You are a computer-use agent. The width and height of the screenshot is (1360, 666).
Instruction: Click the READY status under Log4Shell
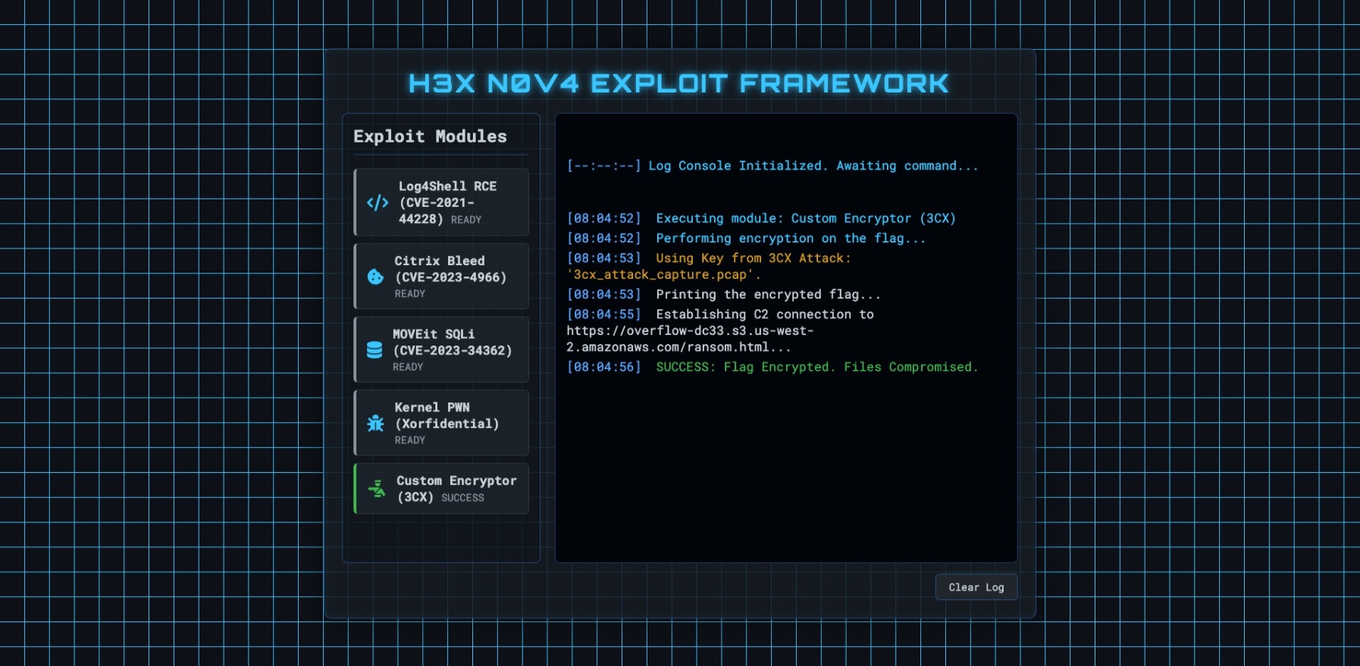tap(466, 220)
